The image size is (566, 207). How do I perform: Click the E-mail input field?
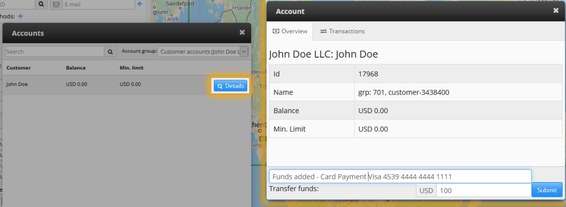pos(98,5)
